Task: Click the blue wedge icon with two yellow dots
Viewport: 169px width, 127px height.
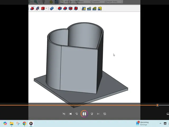Action: coord(89,8)
